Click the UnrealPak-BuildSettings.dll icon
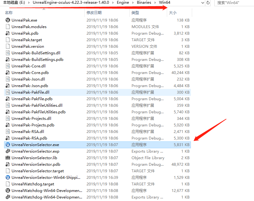This screenshot has height=201, width=254. click(8, 53)
